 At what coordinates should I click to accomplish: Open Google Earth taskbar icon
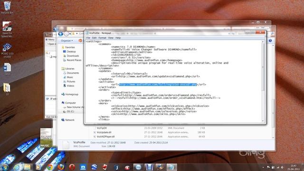(x=94, y=167)
